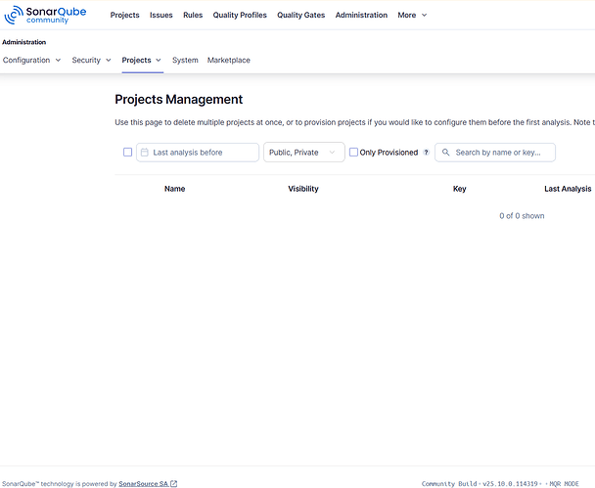
Task: Expand the Configuration submenu
Action: point(32,60)
